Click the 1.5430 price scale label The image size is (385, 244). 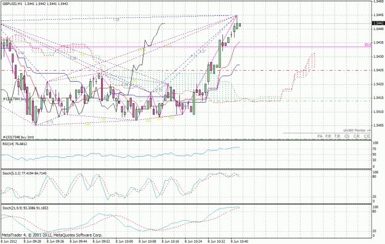[x=378, y=57]
